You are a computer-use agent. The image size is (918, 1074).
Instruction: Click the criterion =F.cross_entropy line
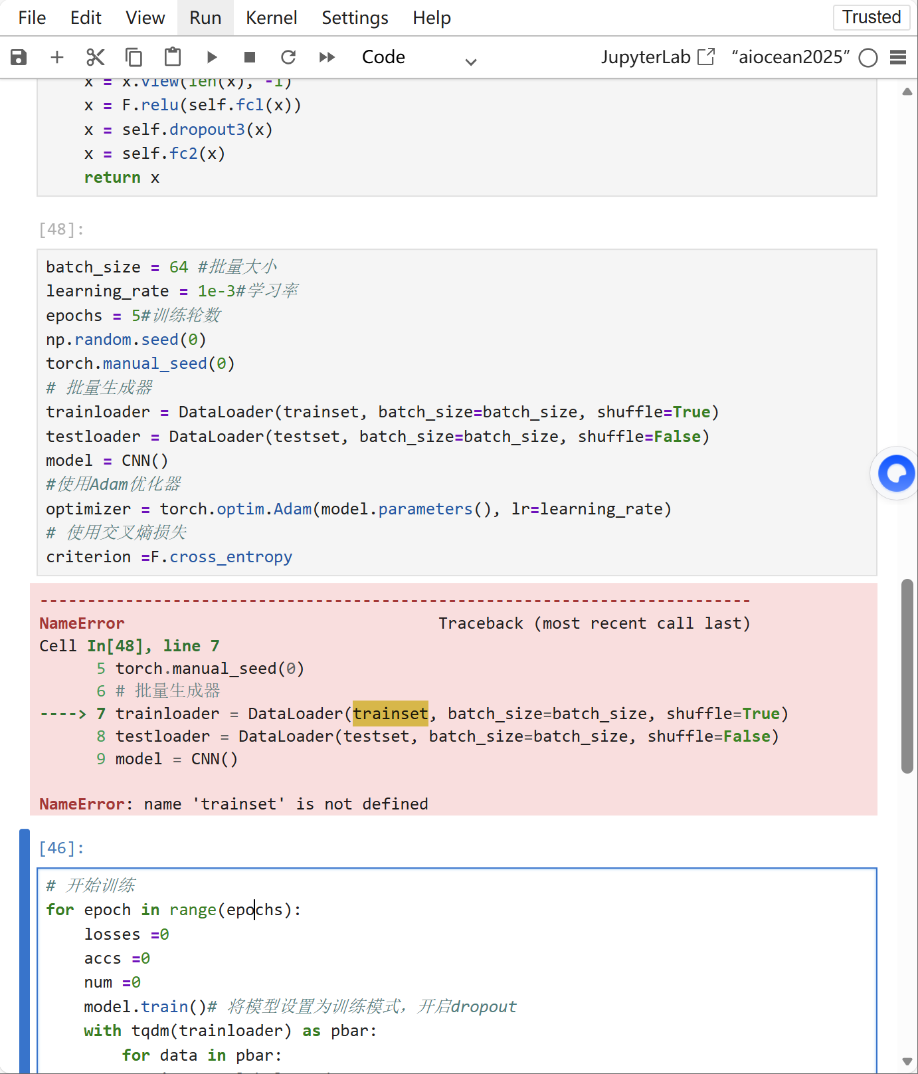tap(169, 557)
